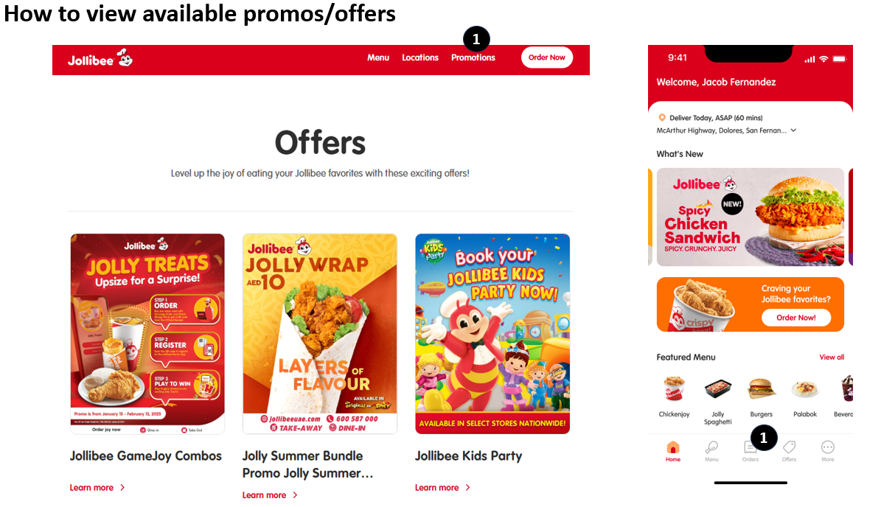Screen dimensions: 881x507
Task: Tap the Menu icon in bottom navigation
Action: 711,447
